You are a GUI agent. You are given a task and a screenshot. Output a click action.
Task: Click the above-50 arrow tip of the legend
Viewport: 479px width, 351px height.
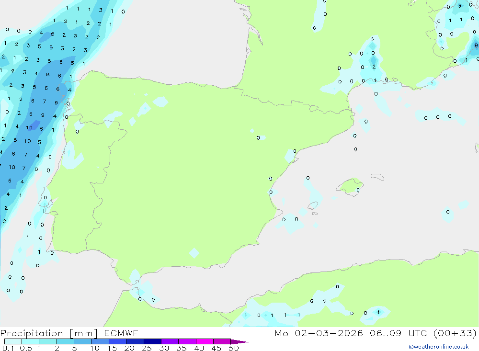click(239, 341)
